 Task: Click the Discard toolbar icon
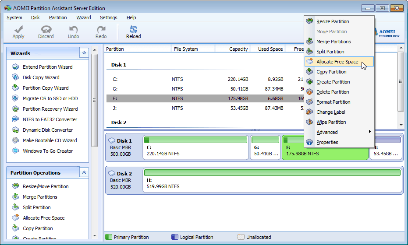tap(46, 29)
